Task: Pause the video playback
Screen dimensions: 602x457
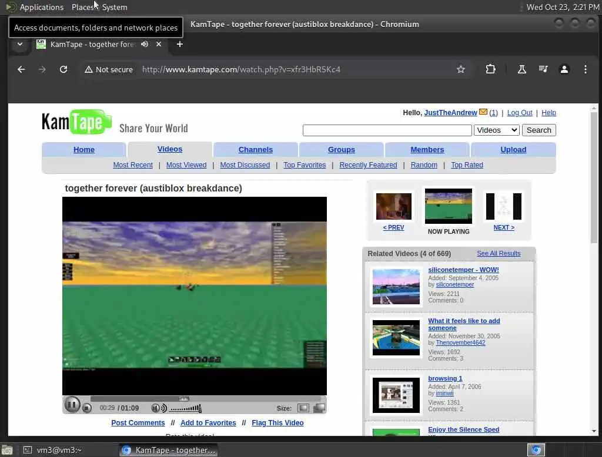Action: [72, 405]
